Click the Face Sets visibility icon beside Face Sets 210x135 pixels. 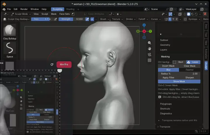[x=73, y=14]
